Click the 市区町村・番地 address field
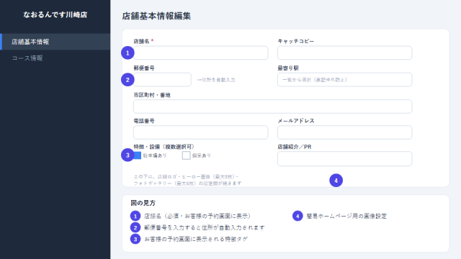Viewport: 461px width, 259px height. coord(272,106)
